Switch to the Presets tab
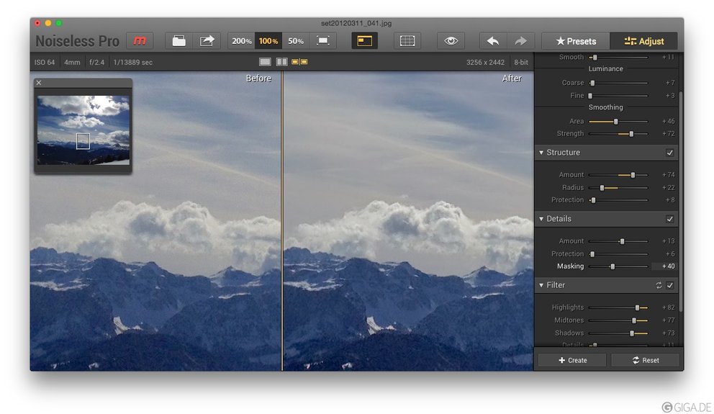Viewport: 714px width, 414px height. [x=576, y=41]
